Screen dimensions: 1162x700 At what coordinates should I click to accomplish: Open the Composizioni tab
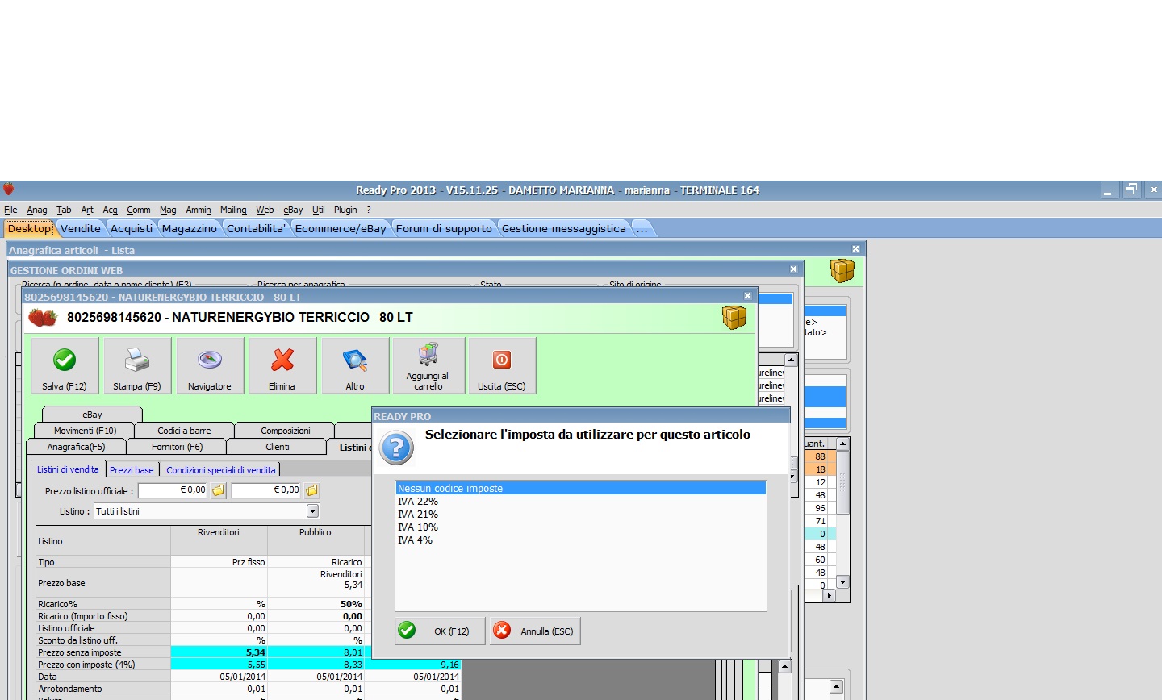[x=286, y=431]
